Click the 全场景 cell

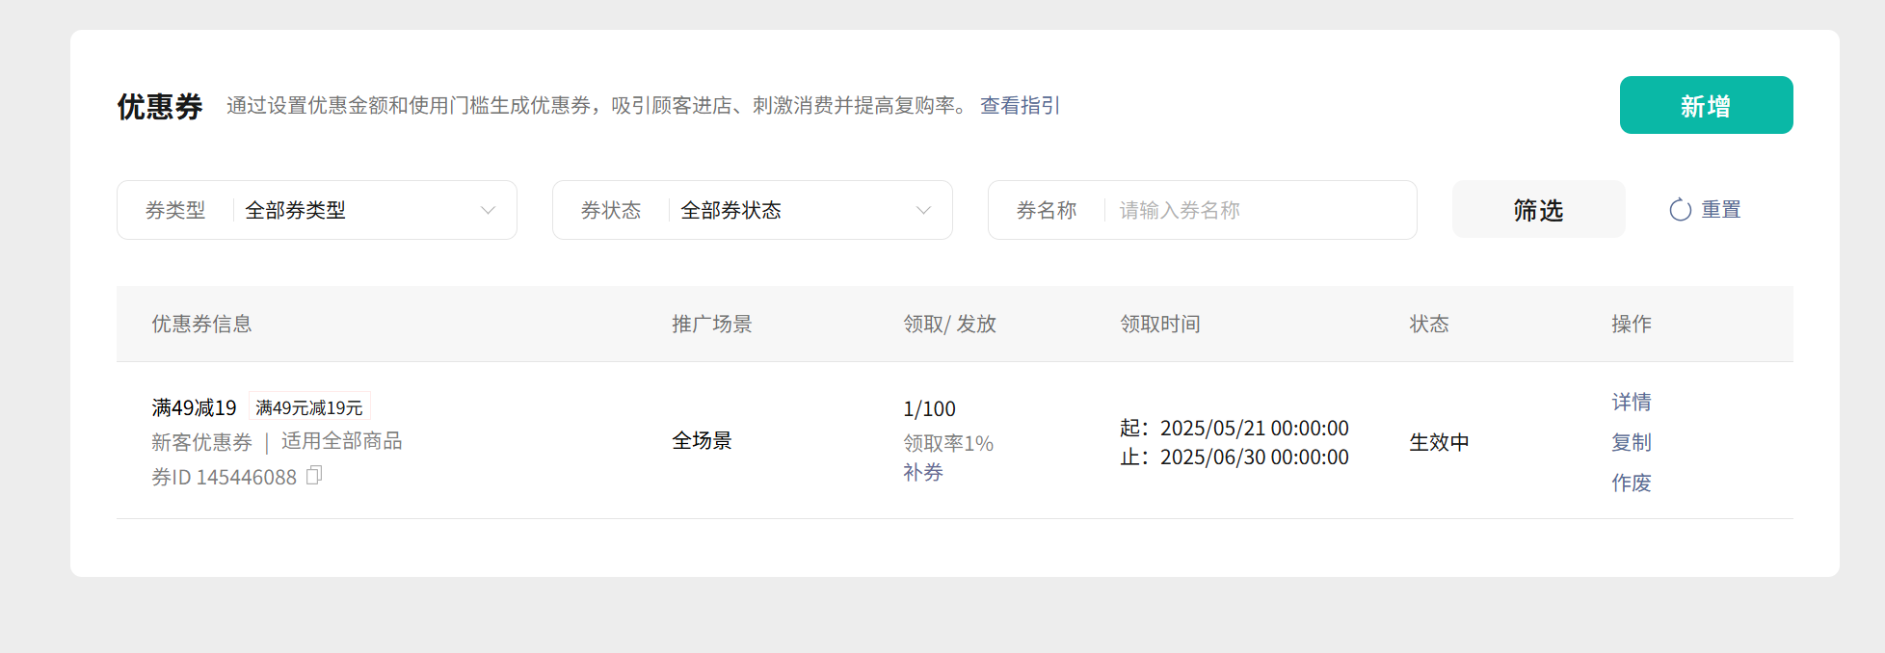coord(702,440)
